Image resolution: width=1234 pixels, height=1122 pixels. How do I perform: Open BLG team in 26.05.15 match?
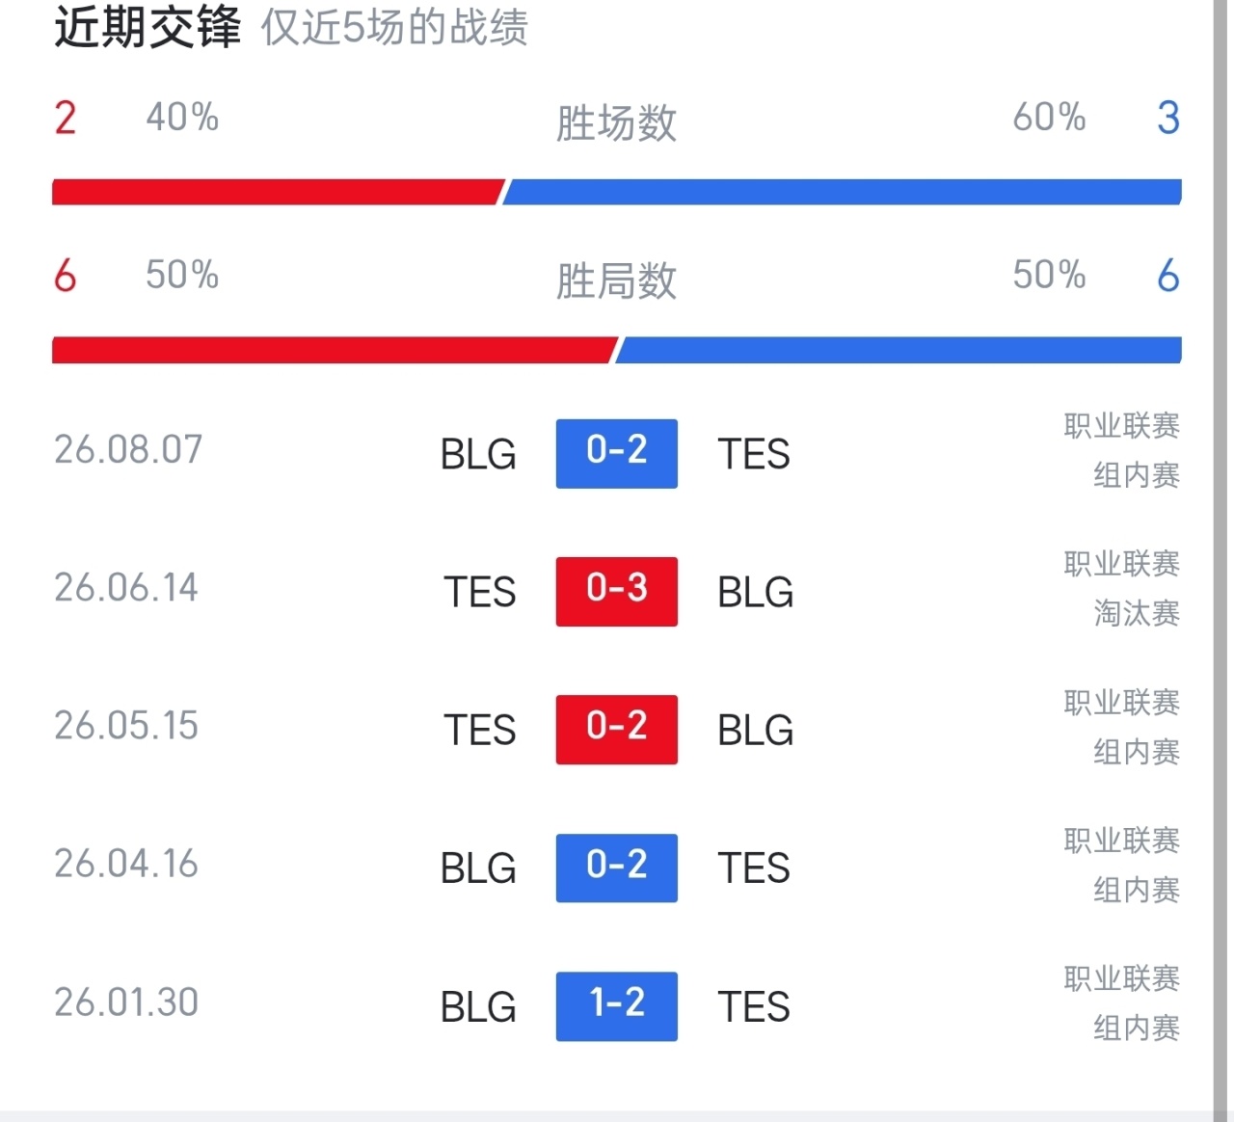[x=756, y=731]
